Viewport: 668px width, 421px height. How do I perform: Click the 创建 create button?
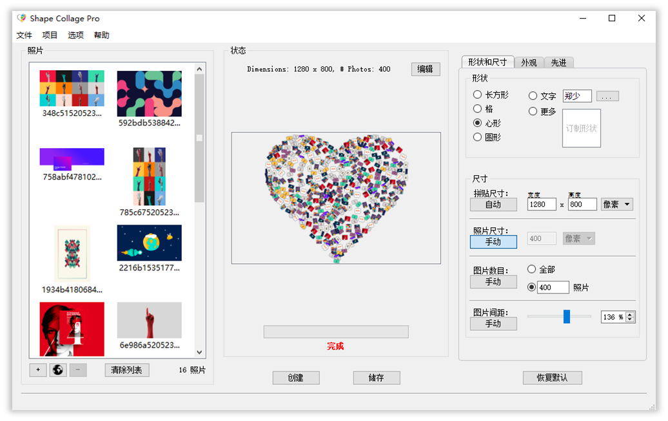click(x=296, y=378)
